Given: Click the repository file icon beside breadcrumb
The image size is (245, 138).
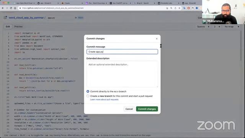Looking at the screenshot, I should click(5, 18).
